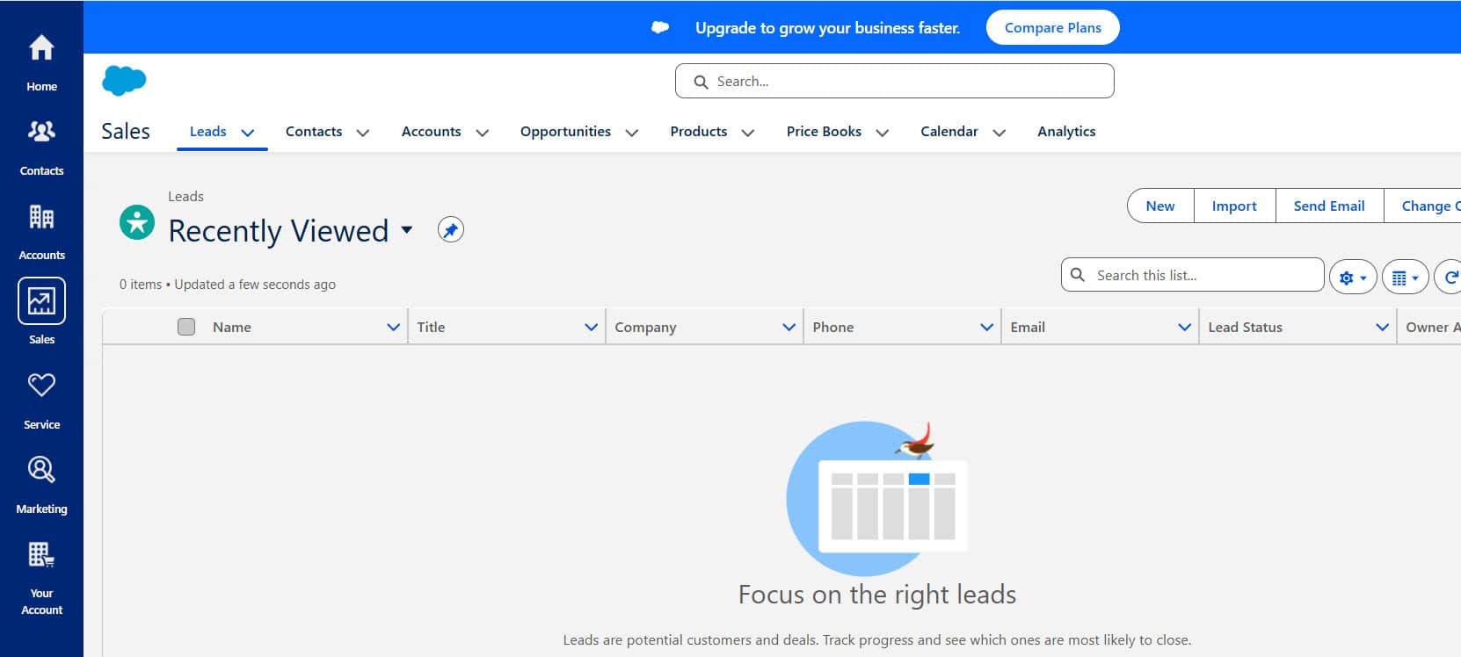Pin the Recently Viewed list view
The width and height of the screenshot is (1461, 657).
tap(451, 230)
